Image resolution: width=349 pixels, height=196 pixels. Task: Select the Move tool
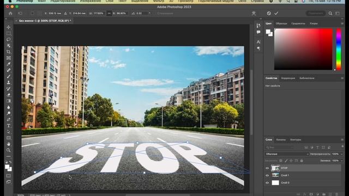[x=9, y=27]
